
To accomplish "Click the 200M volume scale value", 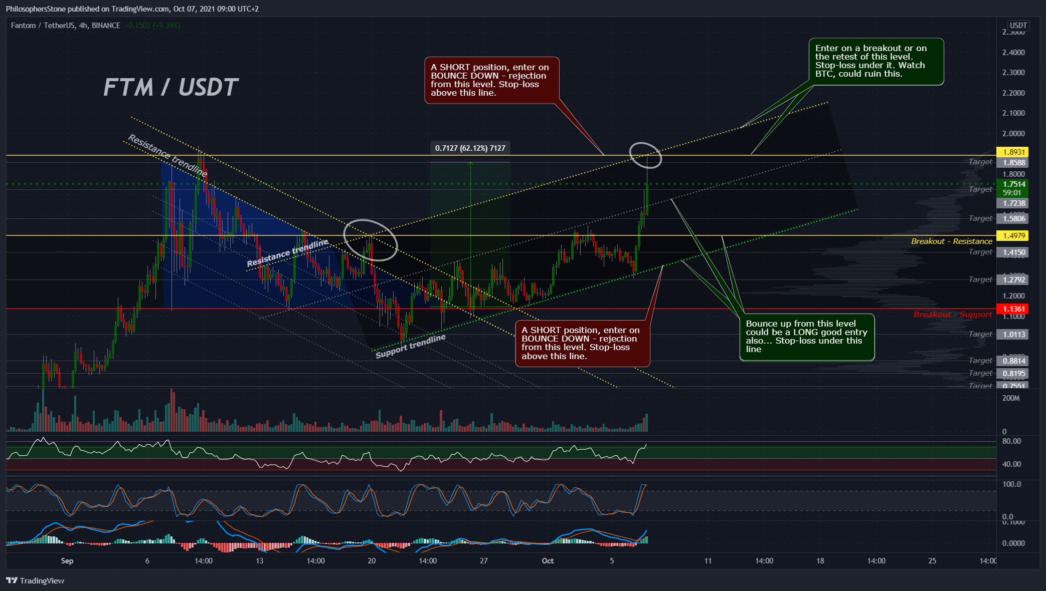I will tap(1011, 398).
